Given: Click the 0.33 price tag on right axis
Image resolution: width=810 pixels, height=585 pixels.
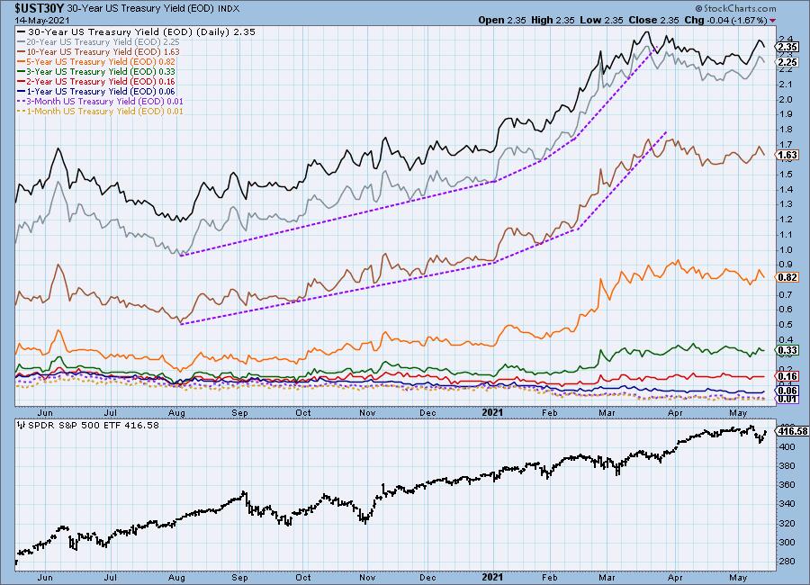Looking at the screenshot, I should click(787, 350).
